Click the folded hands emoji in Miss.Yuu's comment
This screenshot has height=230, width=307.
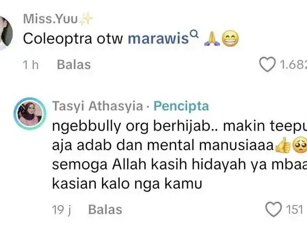coord(212,39)
